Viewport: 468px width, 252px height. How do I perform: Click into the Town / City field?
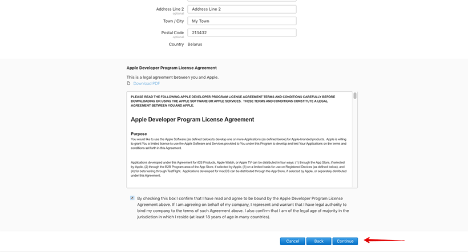pos(242,21)
